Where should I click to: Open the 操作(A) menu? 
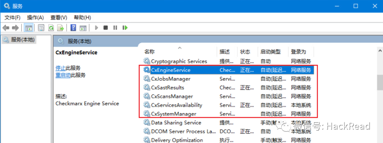(35, 18)
